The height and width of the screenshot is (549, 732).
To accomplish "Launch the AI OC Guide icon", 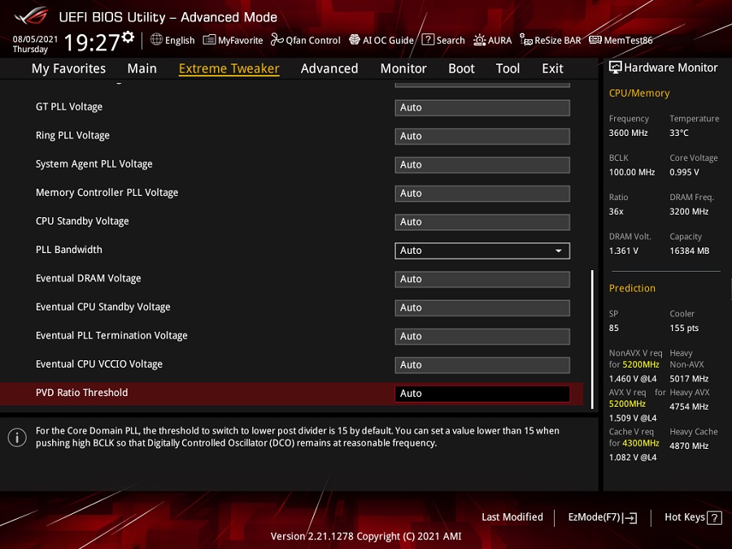I will (355, 40).
